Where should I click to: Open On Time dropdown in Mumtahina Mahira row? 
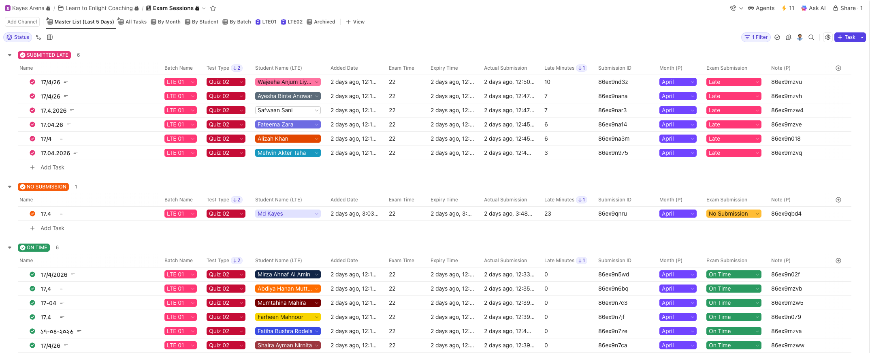734,303
